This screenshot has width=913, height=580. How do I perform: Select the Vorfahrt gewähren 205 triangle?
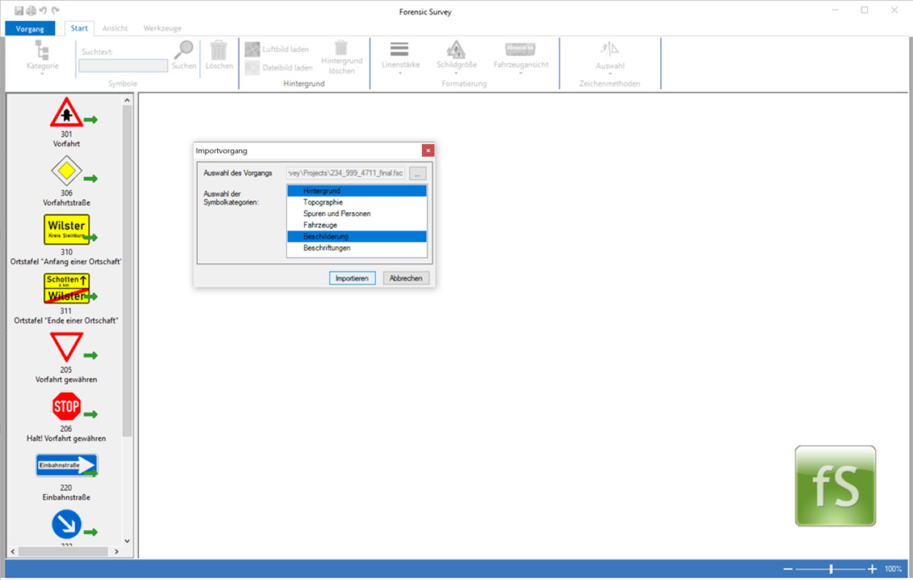[66, 347]
